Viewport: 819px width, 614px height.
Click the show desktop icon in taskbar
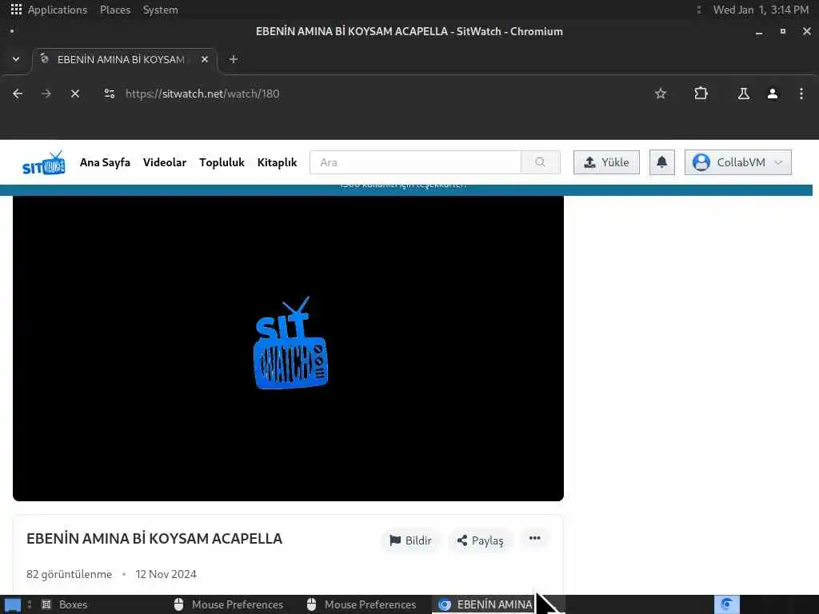[x=13, y=605]
